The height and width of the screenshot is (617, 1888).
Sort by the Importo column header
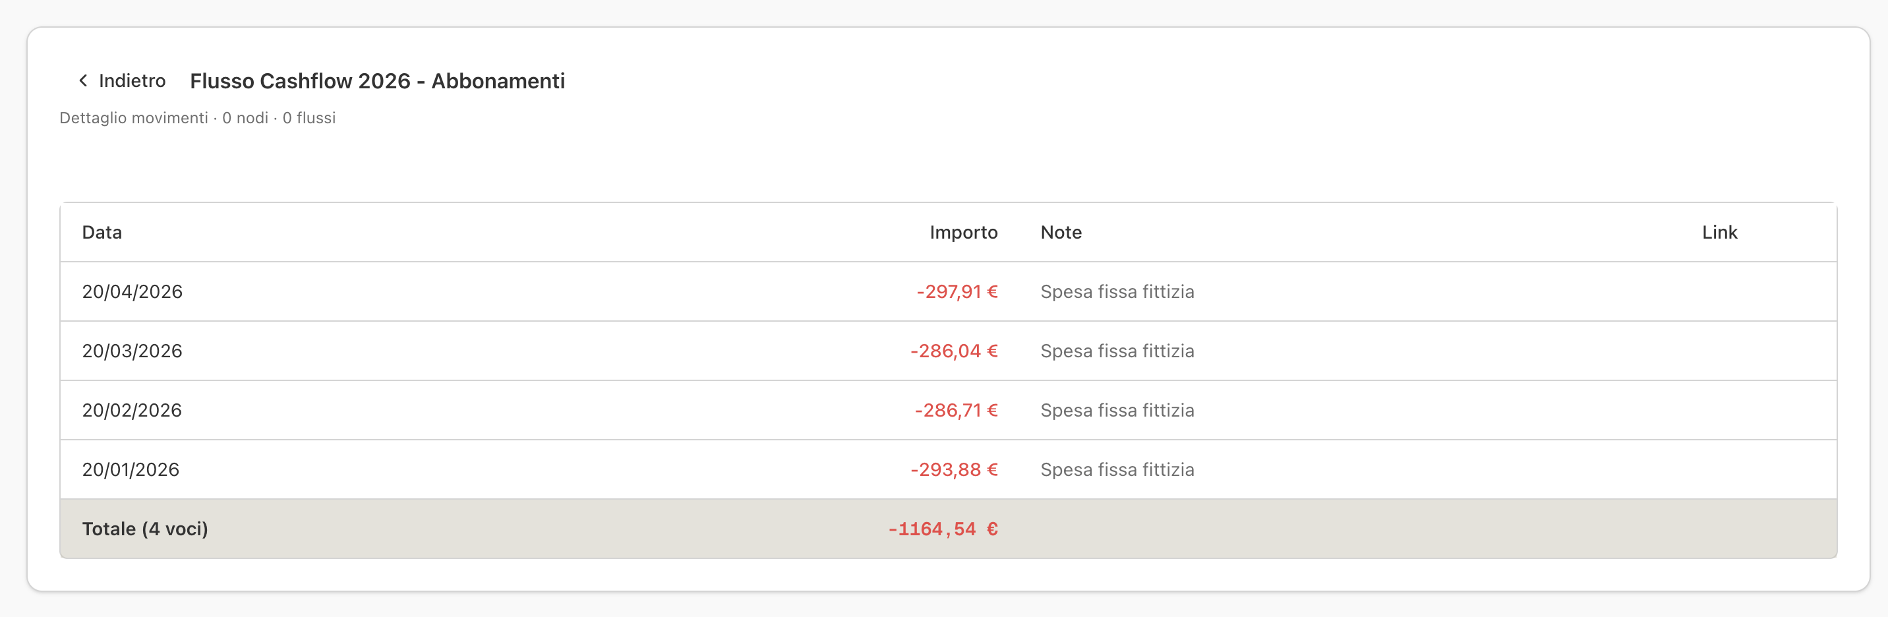(963, 232)
